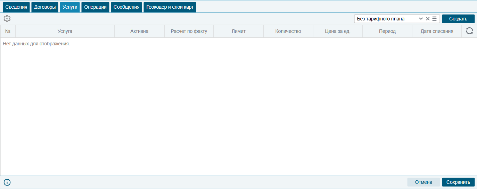This screenshot has width=477, height=189.
Task: Click the 'Без тарифного плана' combo box
Action: (386, 19)
